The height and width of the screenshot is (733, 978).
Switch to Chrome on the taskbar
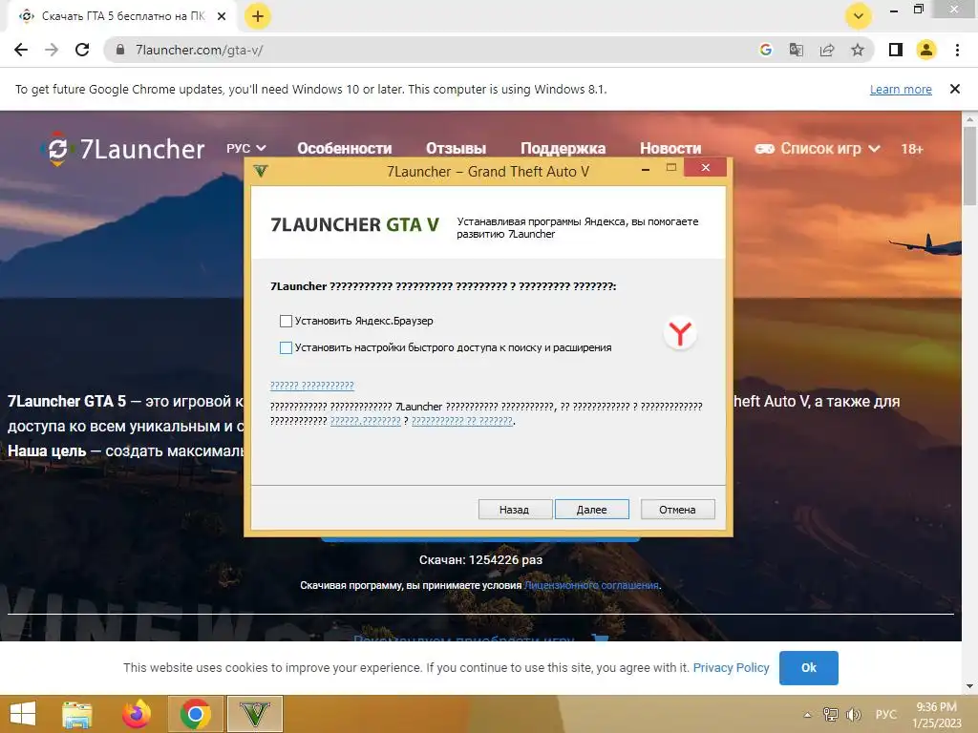tap(195, 714)
